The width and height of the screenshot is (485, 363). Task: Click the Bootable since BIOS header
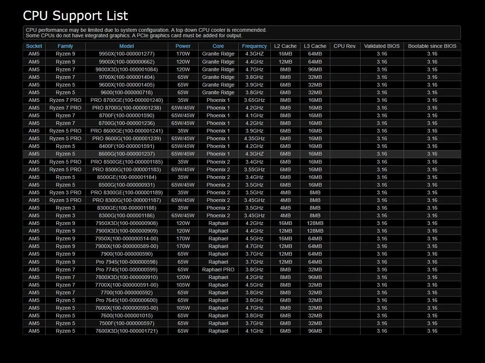pos(432,46)
